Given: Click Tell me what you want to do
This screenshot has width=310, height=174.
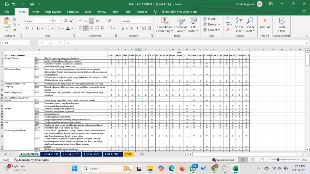Looking at the screenshot, I should click(x=178, y=12).
